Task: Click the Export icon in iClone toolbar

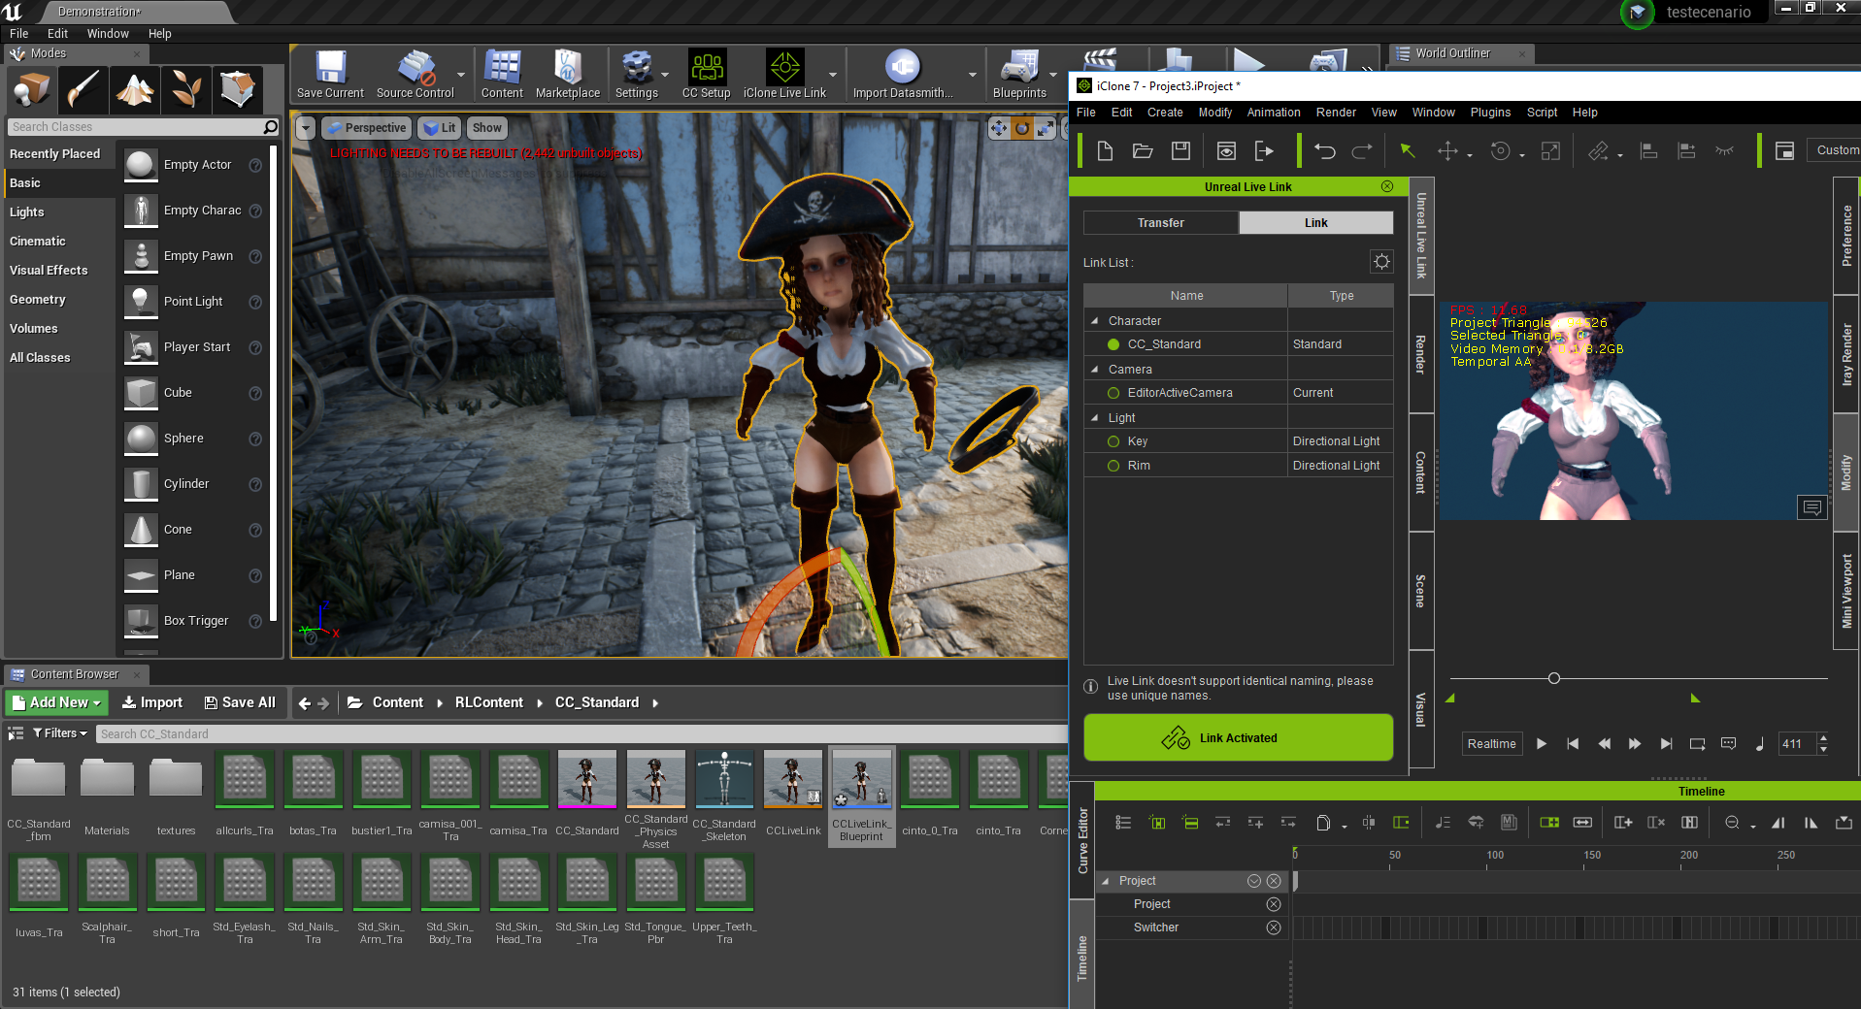Action: tap(1264, 150)
